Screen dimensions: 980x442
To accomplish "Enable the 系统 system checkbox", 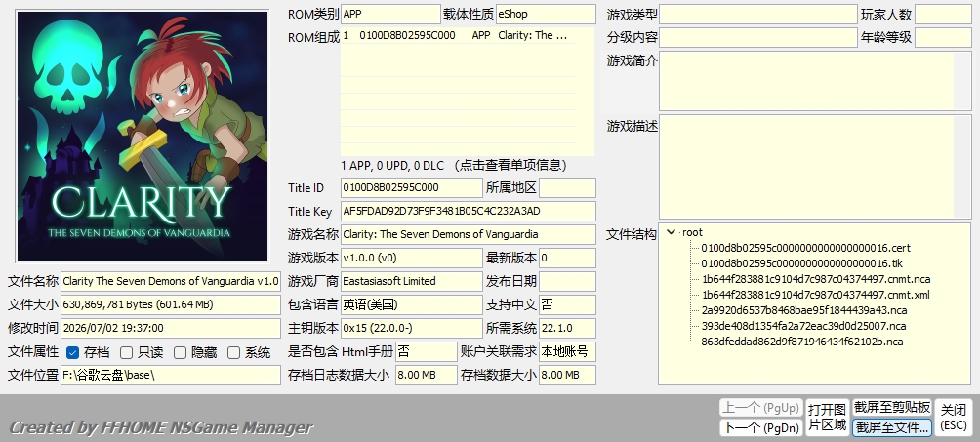I will 233,352.
